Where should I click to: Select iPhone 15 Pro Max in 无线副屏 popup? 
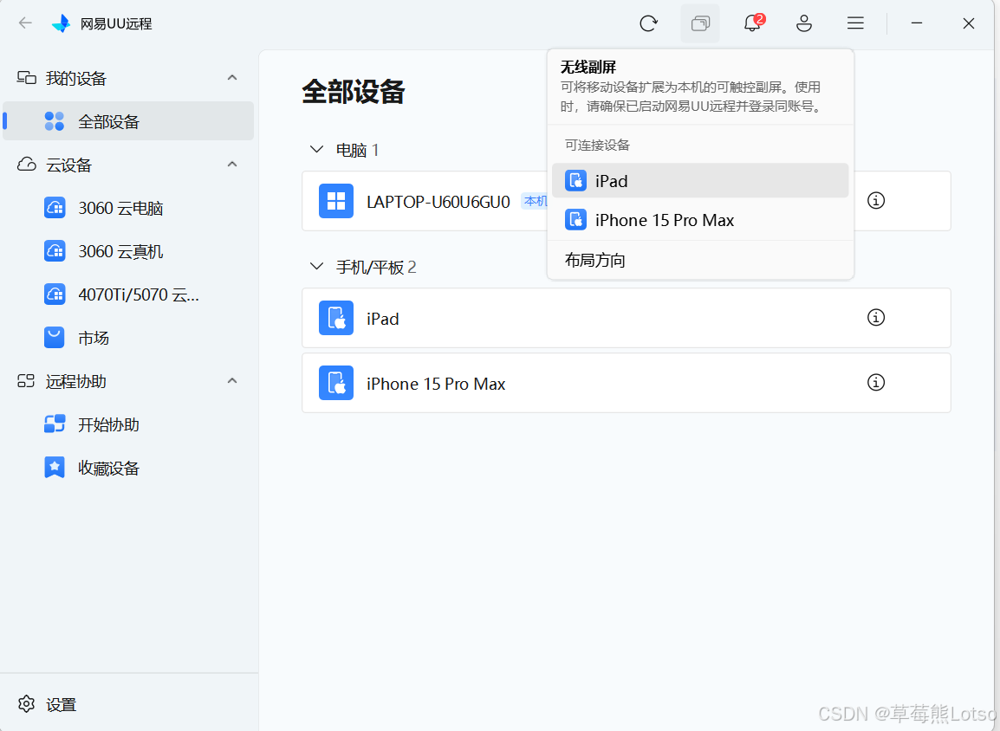(x=700, y=220)
